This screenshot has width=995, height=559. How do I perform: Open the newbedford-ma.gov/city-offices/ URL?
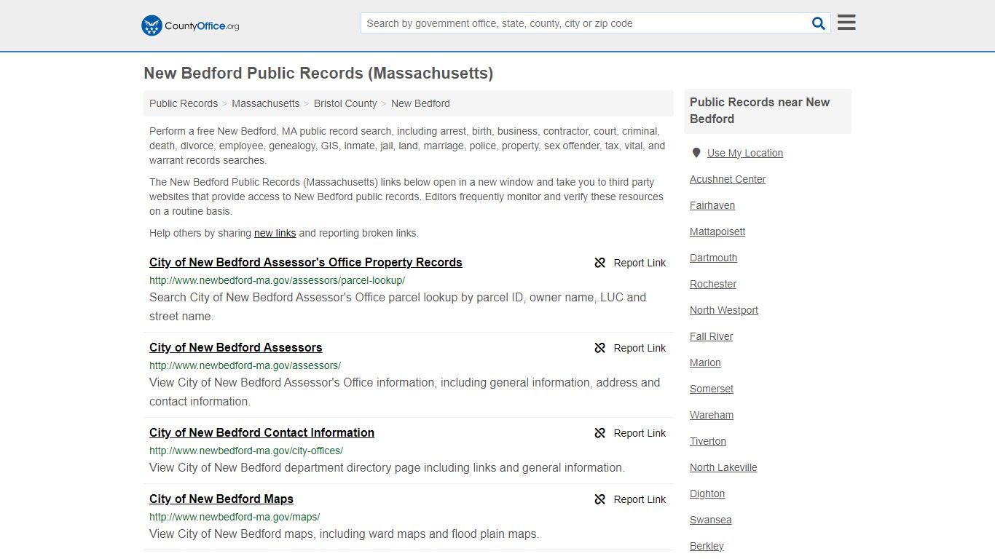pyautogui.click(x=246, y=451)
